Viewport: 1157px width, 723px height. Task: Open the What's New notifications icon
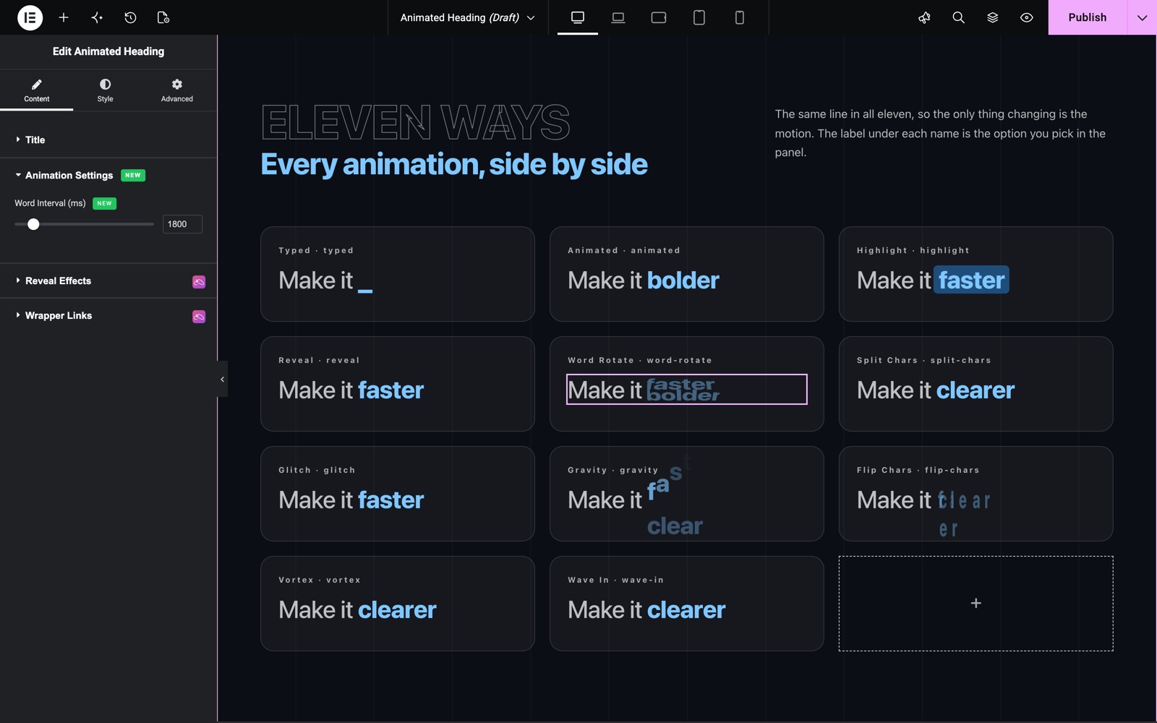click(x=924, y=17)
